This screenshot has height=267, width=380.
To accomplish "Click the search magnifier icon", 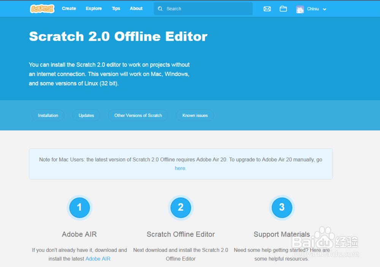I will click(160, 9).
